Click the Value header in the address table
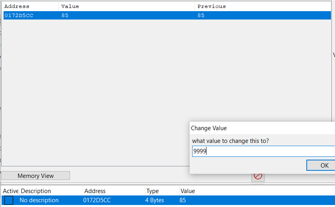Image resolution: width=335 pixels, height=207 pixels. [187, 191]
